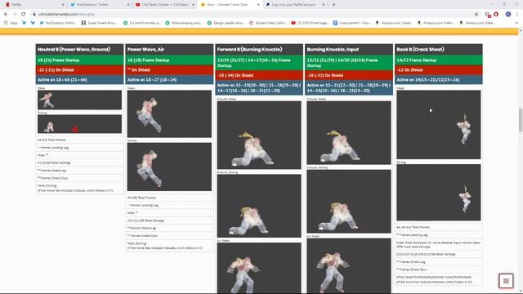Open the first Amazon.com bookmark

coord(394,23)
